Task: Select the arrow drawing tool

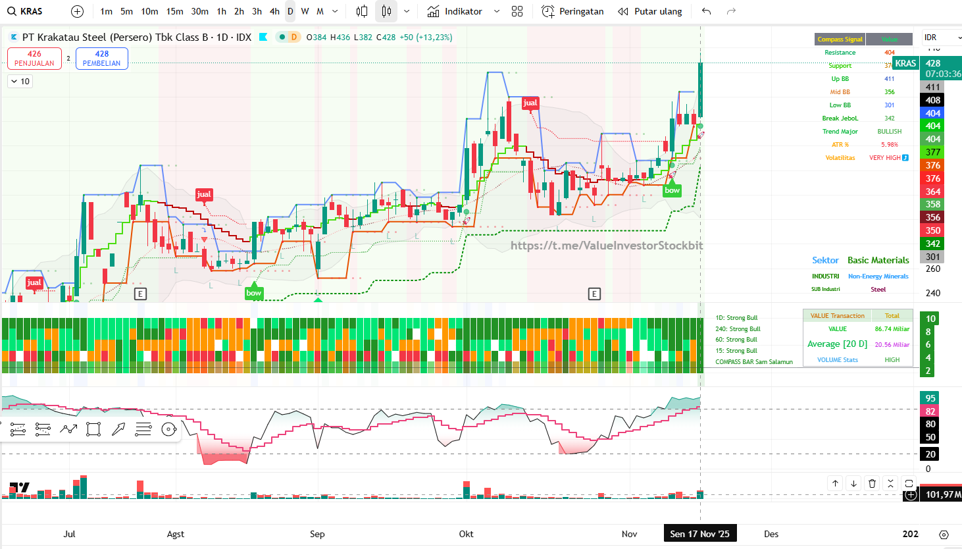Action: pos(118,430)
